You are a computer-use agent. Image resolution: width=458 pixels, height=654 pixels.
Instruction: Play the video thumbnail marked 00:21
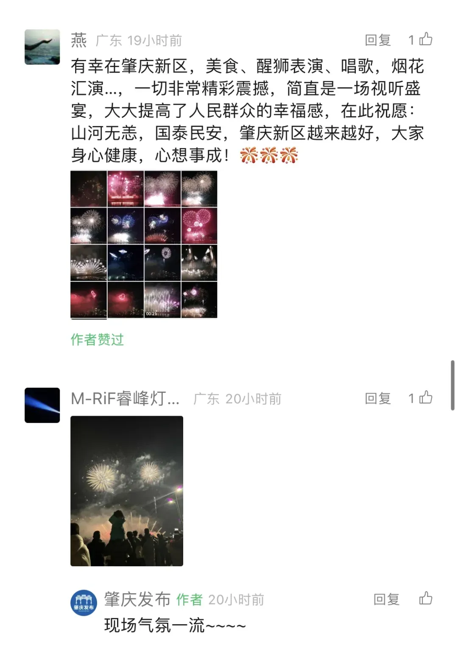162,300
